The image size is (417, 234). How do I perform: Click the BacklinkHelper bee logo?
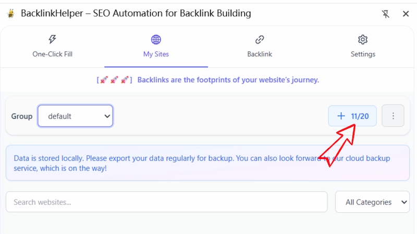coord(11,14)
